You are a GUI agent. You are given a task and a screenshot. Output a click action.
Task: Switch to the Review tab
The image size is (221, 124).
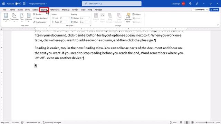(75, 10)
